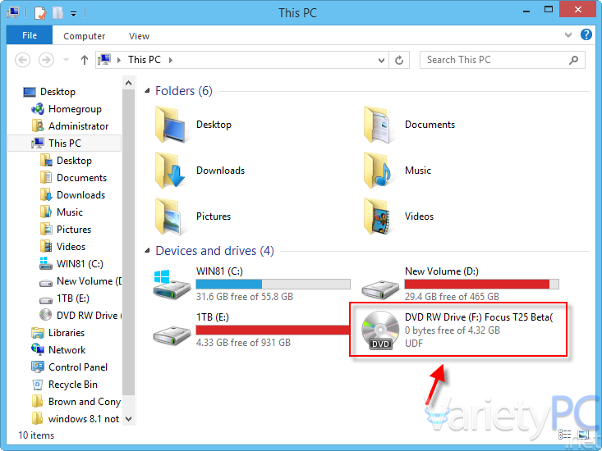This screenshot has height=451, width=602.
Task: Collapse the Devices and drives (4) group
Action: 147,251
